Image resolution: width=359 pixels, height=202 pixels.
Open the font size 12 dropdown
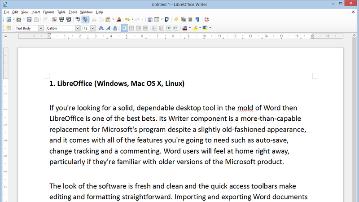(x=92, y=28)
